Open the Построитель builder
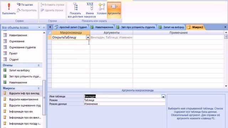The width and height of the screenshot is (228, 128). pos(26,10)
